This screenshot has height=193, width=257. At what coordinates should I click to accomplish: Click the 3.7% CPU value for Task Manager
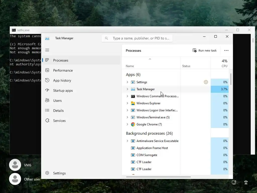[220, 89]
